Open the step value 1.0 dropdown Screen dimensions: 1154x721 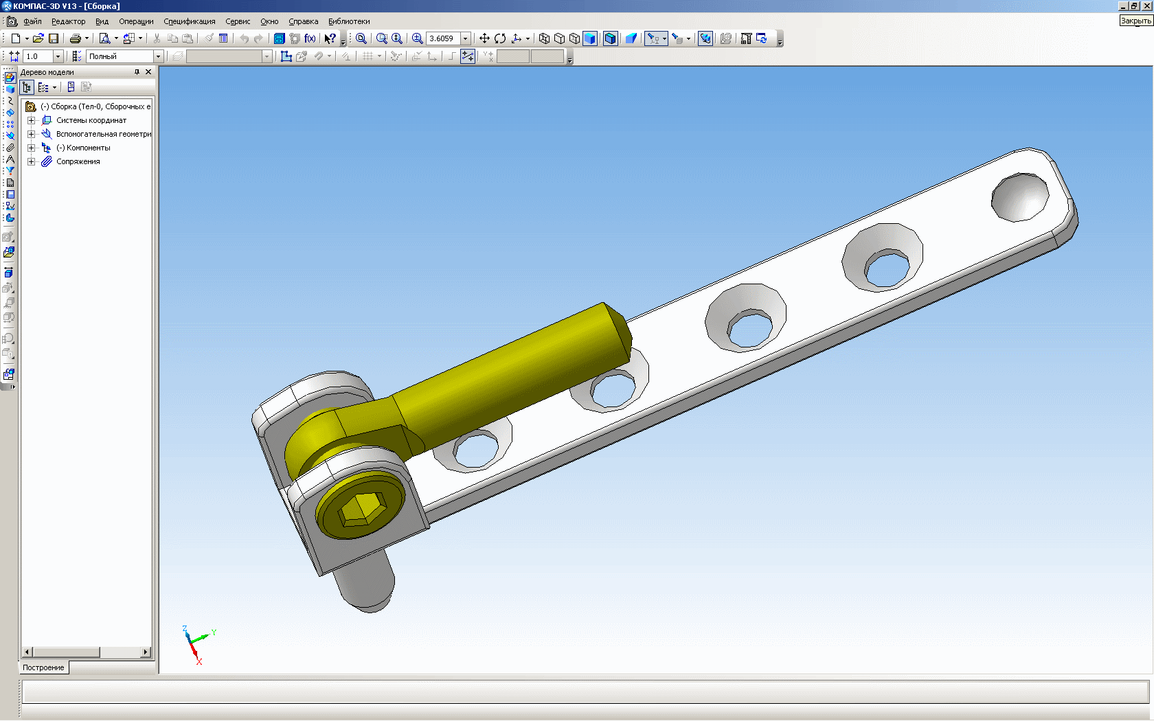pos(58,56)
